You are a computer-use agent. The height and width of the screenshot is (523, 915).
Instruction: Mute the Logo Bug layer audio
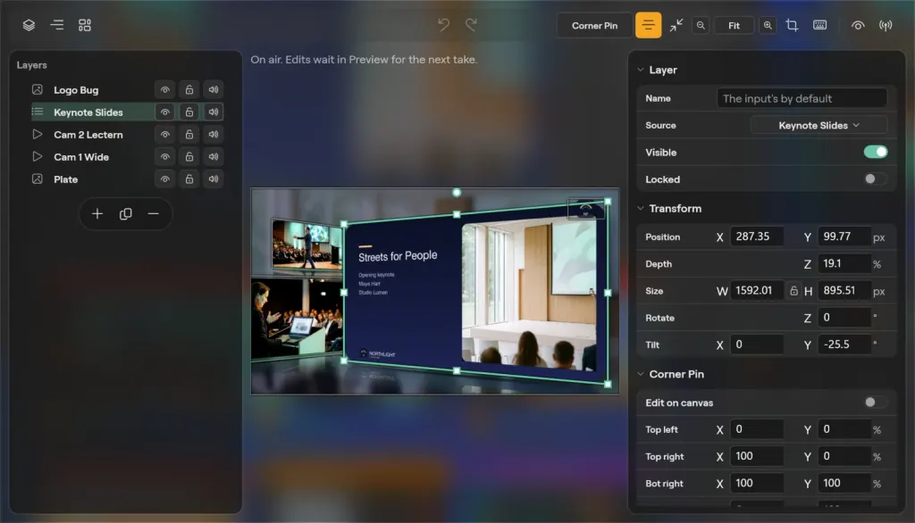click(214, 90)
